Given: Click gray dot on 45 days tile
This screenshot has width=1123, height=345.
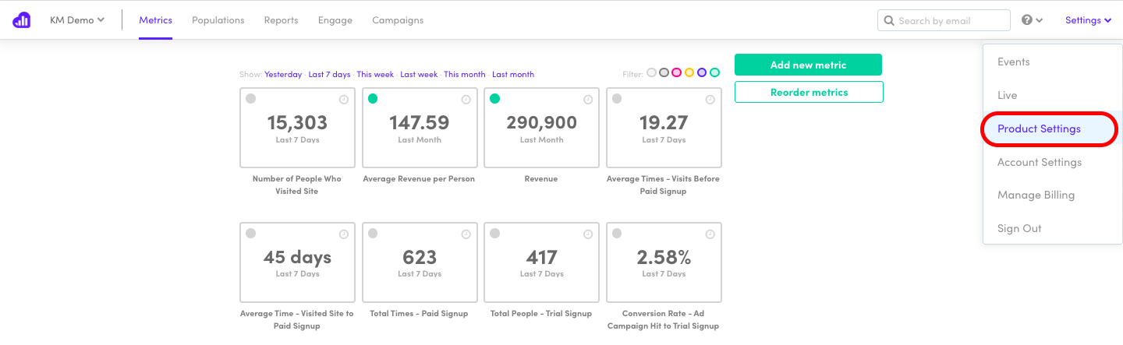Looking at the screenshot, I should tap(250, 234).
